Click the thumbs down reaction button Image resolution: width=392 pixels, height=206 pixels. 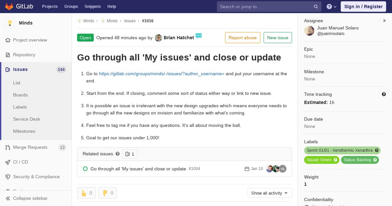pyautogui.click(x=107, y=193)
